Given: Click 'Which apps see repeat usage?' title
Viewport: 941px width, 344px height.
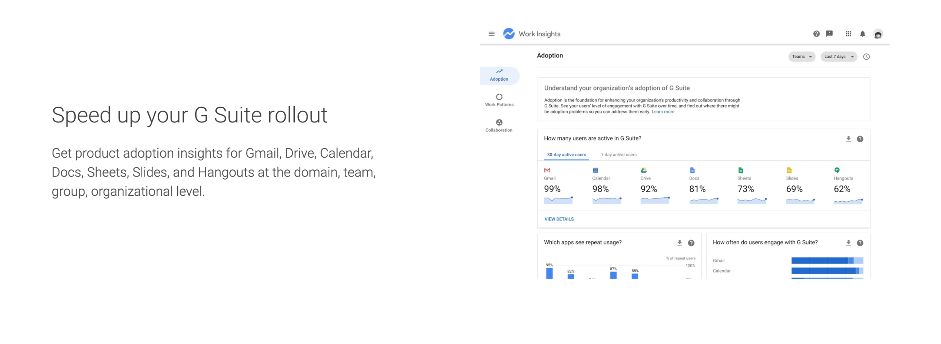Looking at the screenshot, I should [x=583, y=243].
